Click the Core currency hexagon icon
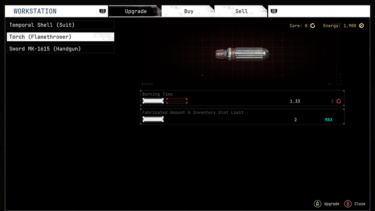Image resolution: width=375 pixels, height=211 pixels. [x=313, y=26]
